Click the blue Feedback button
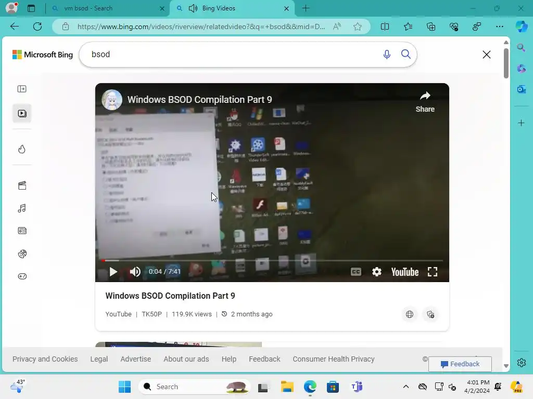 click(x=460, y=364)
